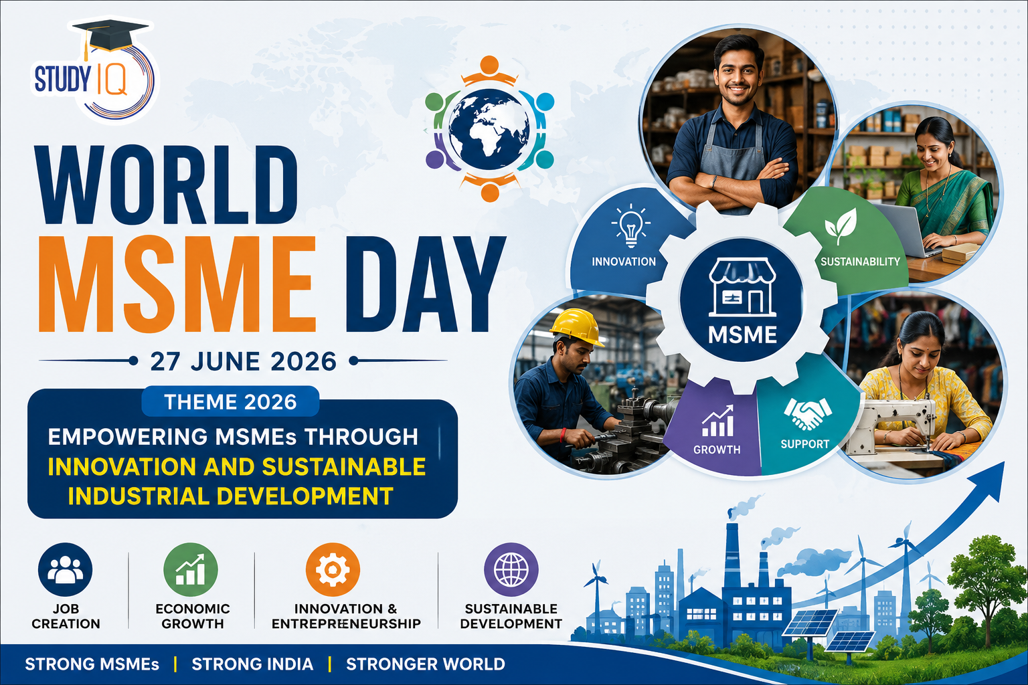Click the GROWTH segment label
This screenshot has height=685, width=1028.
[x=717, y=450]
